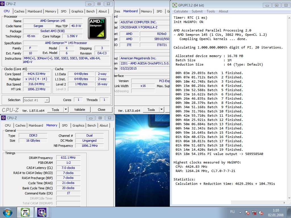Show hidden tray icons arrow
291x218 pixels.
click(240, 213)
